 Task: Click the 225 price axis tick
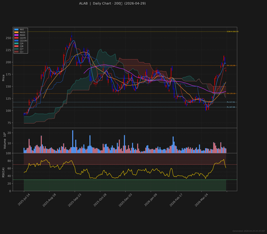coord(8,50)
